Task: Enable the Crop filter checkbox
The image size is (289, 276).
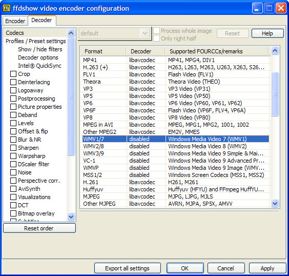Action: [13, 74]
